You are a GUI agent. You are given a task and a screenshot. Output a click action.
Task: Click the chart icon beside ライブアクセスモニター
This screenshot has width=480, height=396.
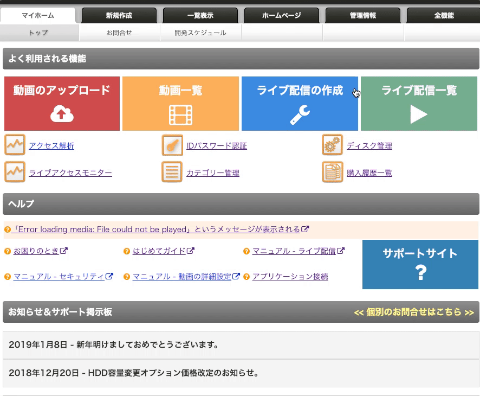click(15, 172)
